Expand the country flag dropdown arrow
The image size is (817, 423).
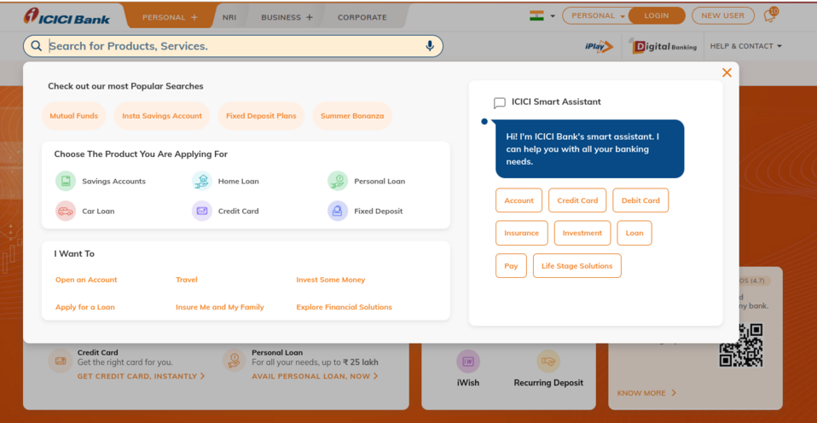click(x=553, y=16)
